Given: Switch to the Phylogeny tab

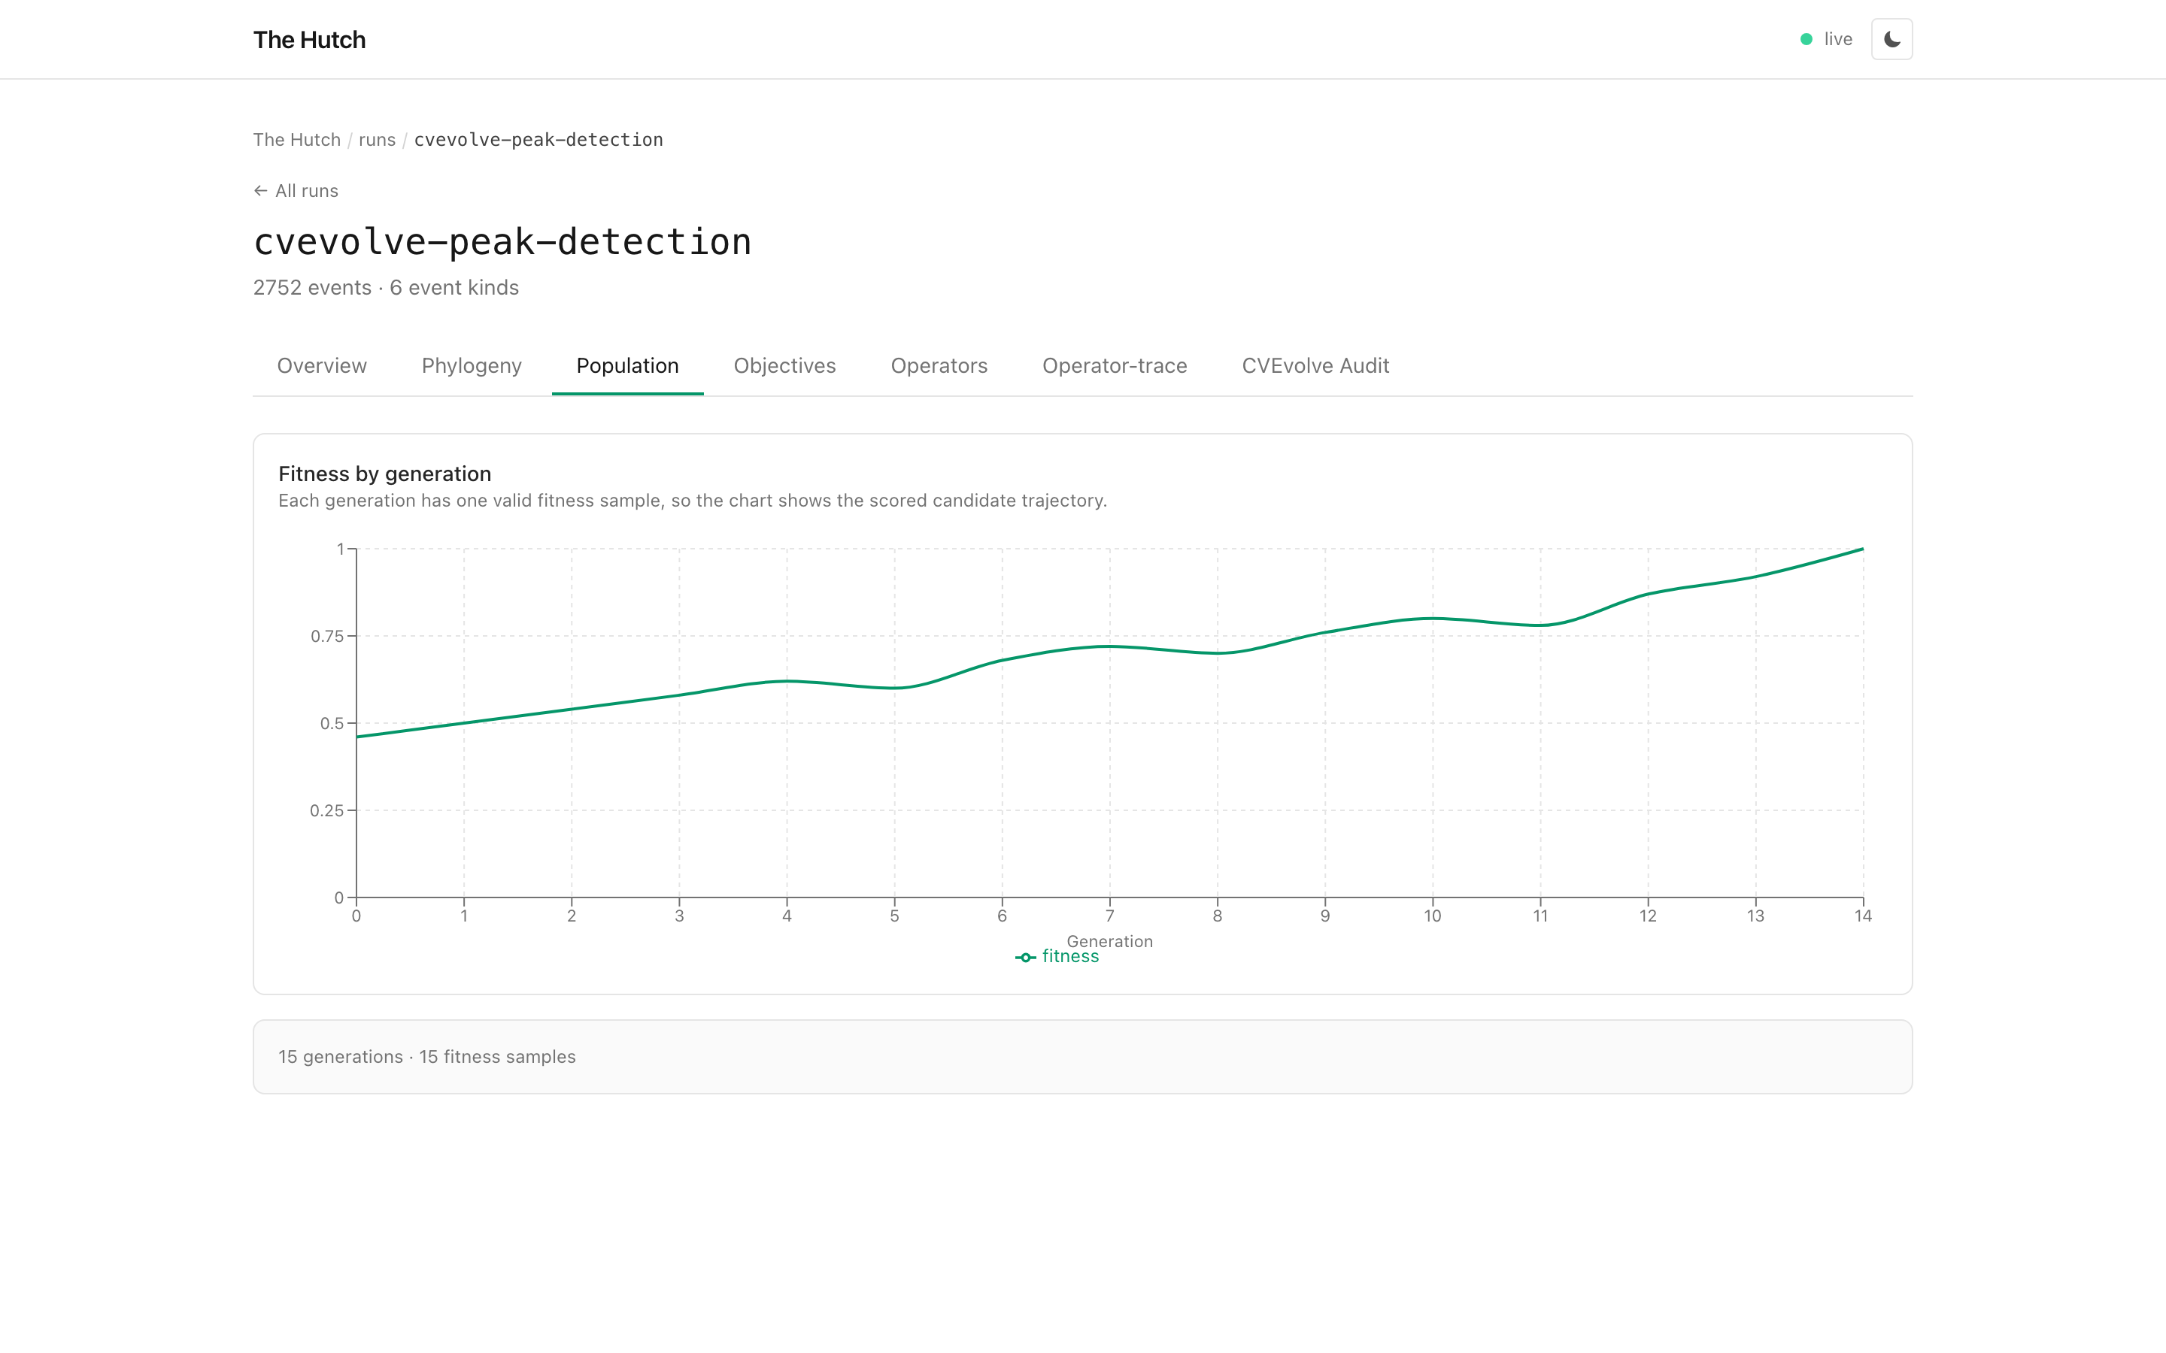Looking at the screenshot, I should pos(472,366).
